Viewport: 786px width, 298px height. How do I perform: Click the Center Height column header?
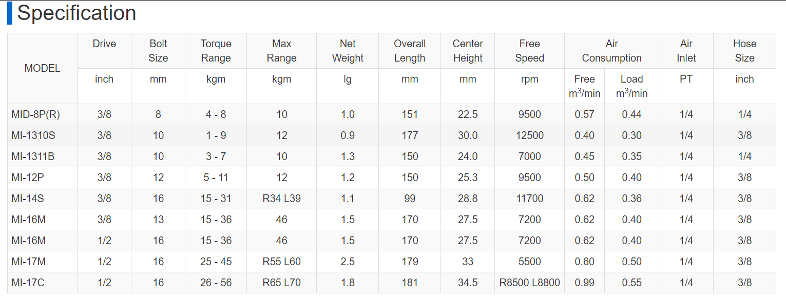point(468,51)
